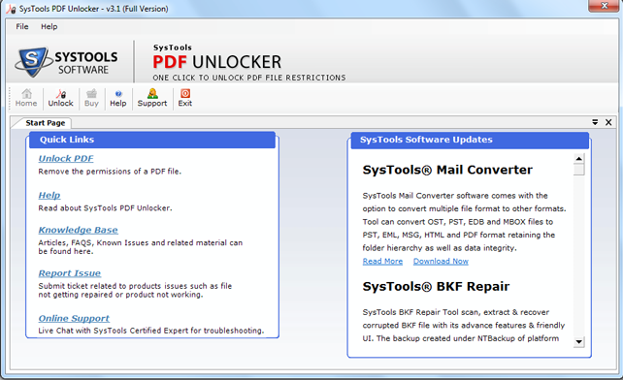The height and width of the screenshot is (380, 623).
Task: Open the File menu
Action: click(x=22, y=26)
